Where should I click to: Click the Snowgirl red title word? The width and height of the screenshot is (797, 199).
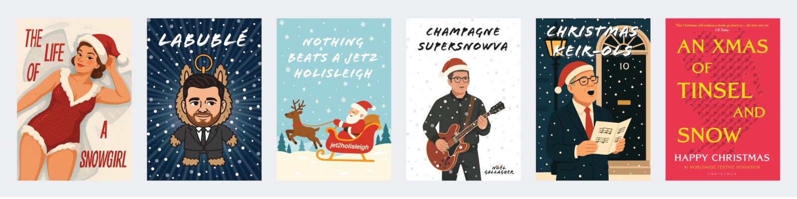[103, 159]
